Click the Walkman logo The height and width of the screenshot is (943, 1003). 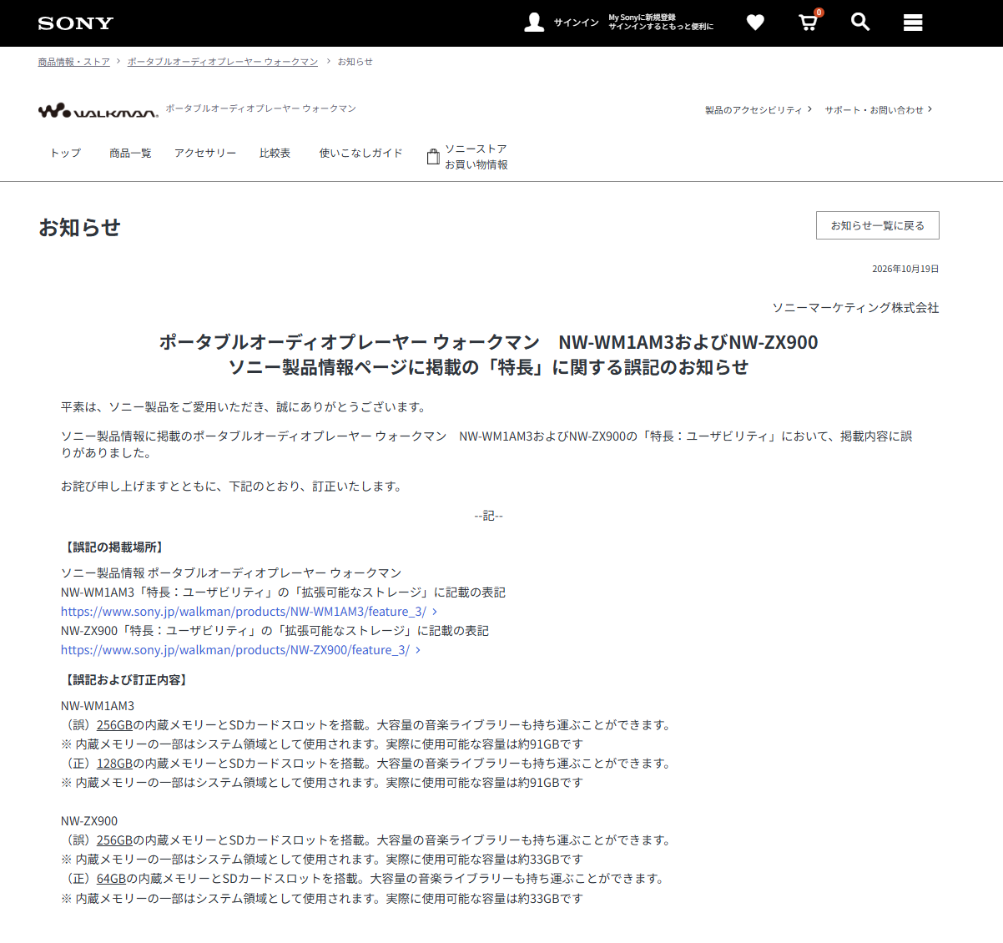tap(98, 111)
